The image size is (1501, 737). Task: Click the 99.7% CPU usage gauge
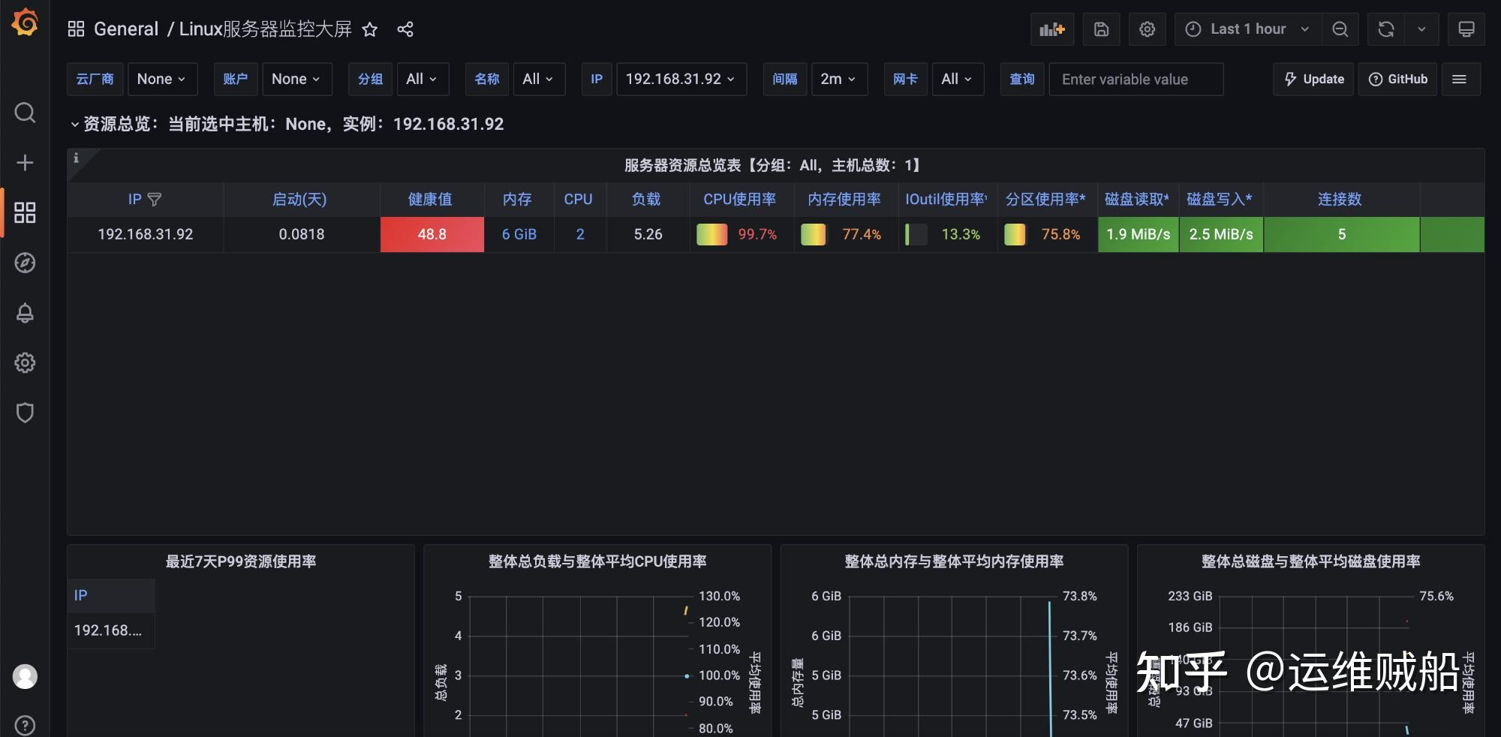point(741,234)
